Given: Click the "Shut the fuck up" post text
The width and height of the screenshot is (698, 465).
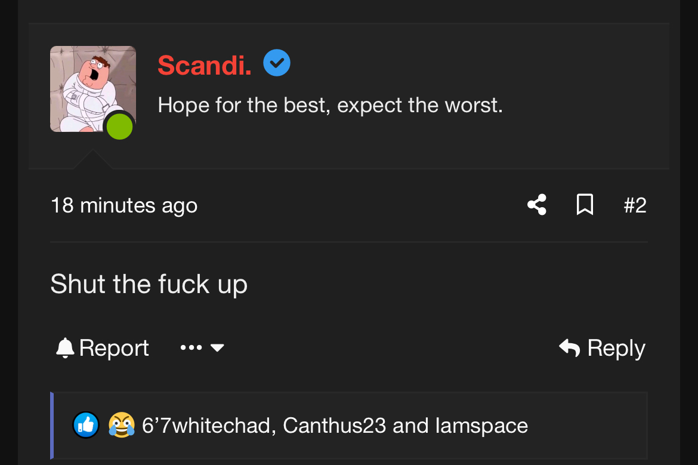Looking at the screenshot, I should [x=149, y=285].
